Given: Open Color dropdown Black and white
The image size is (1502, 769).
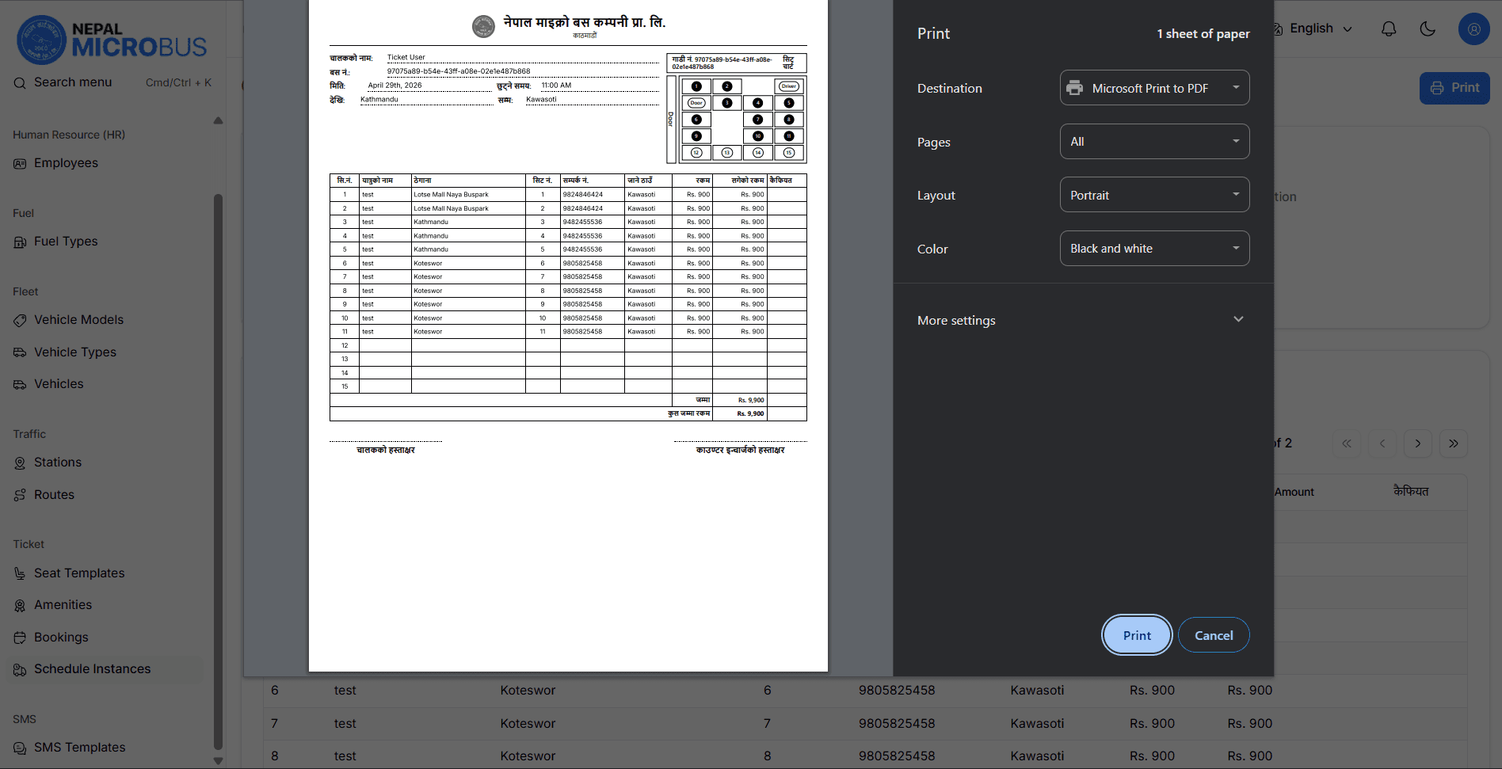Looking at the screenshot, I should coord(1154,249).
